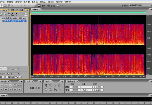The width and height of the screenshot is (152, 105).
Task: Open 时间 panel options menu arrow
Action: point(40,81)
